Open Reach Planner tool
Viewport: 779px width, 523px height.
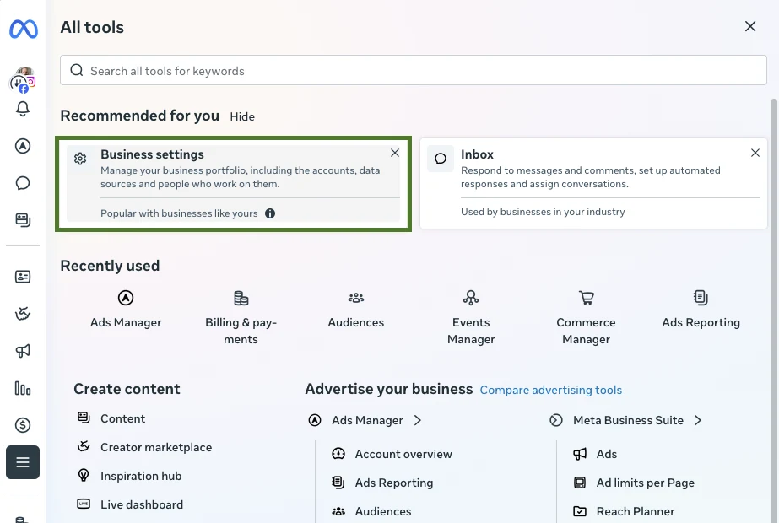(624, 511)
